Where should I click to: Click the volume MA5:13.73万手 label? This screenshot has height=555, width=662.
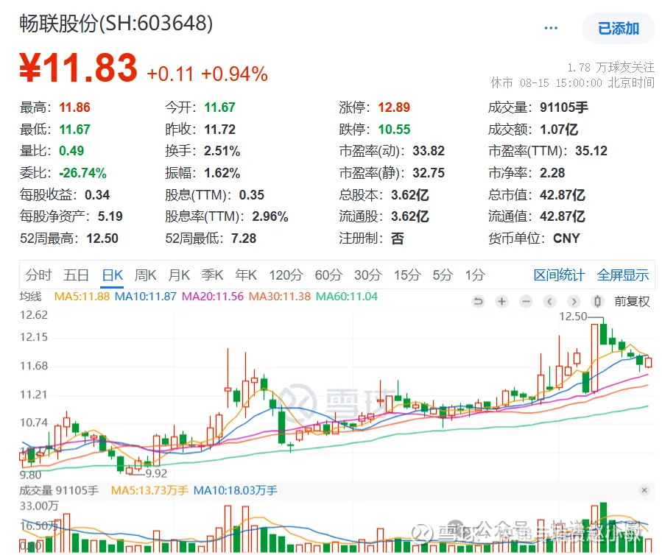[149, 490]
